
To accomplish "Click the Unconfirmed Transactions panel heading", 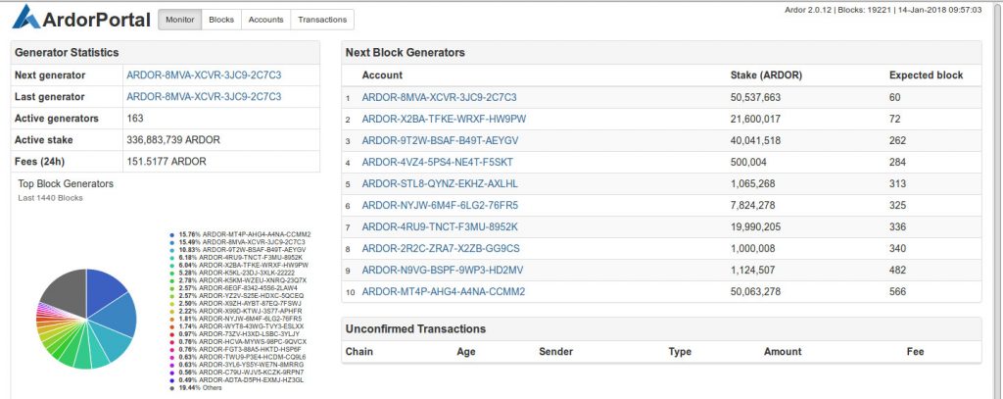I will coord(415,328).
